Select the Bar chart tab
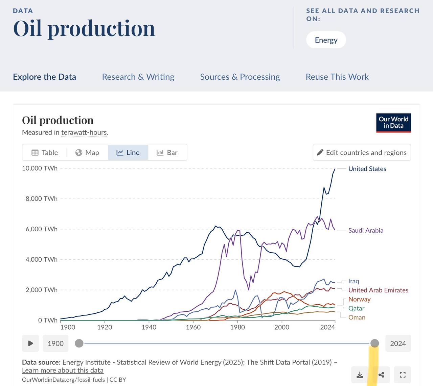 (x=167, y=153)
